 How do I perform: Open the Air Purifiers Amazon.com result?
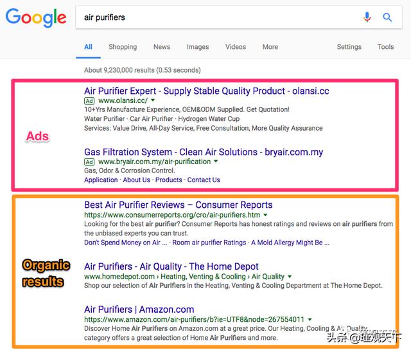pyautogui.click(x=139, y=310)
